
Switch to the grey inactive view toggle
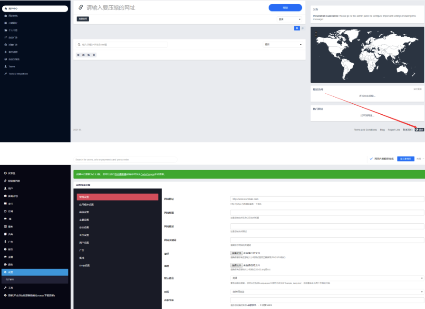[x=302, y=28]
